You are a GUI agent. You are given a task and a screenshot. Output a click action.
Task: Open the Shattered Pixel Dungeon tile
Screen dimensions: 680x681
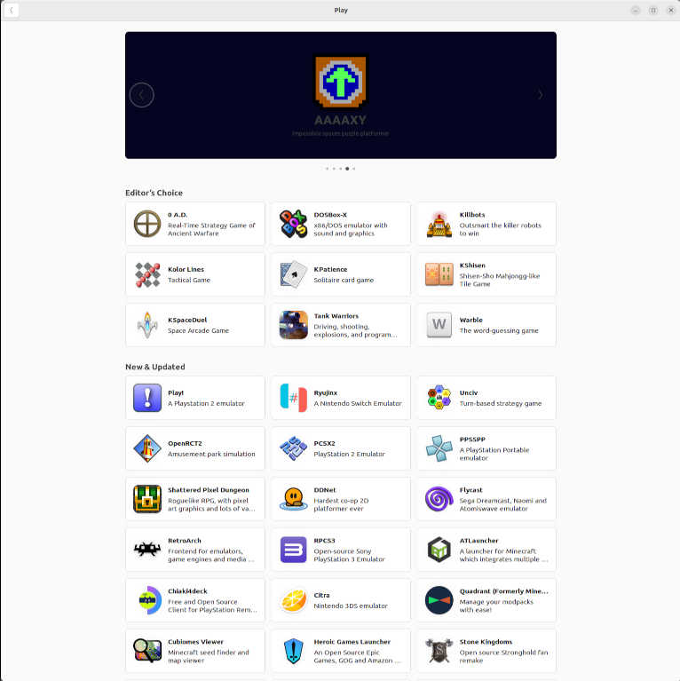point(195,499)
